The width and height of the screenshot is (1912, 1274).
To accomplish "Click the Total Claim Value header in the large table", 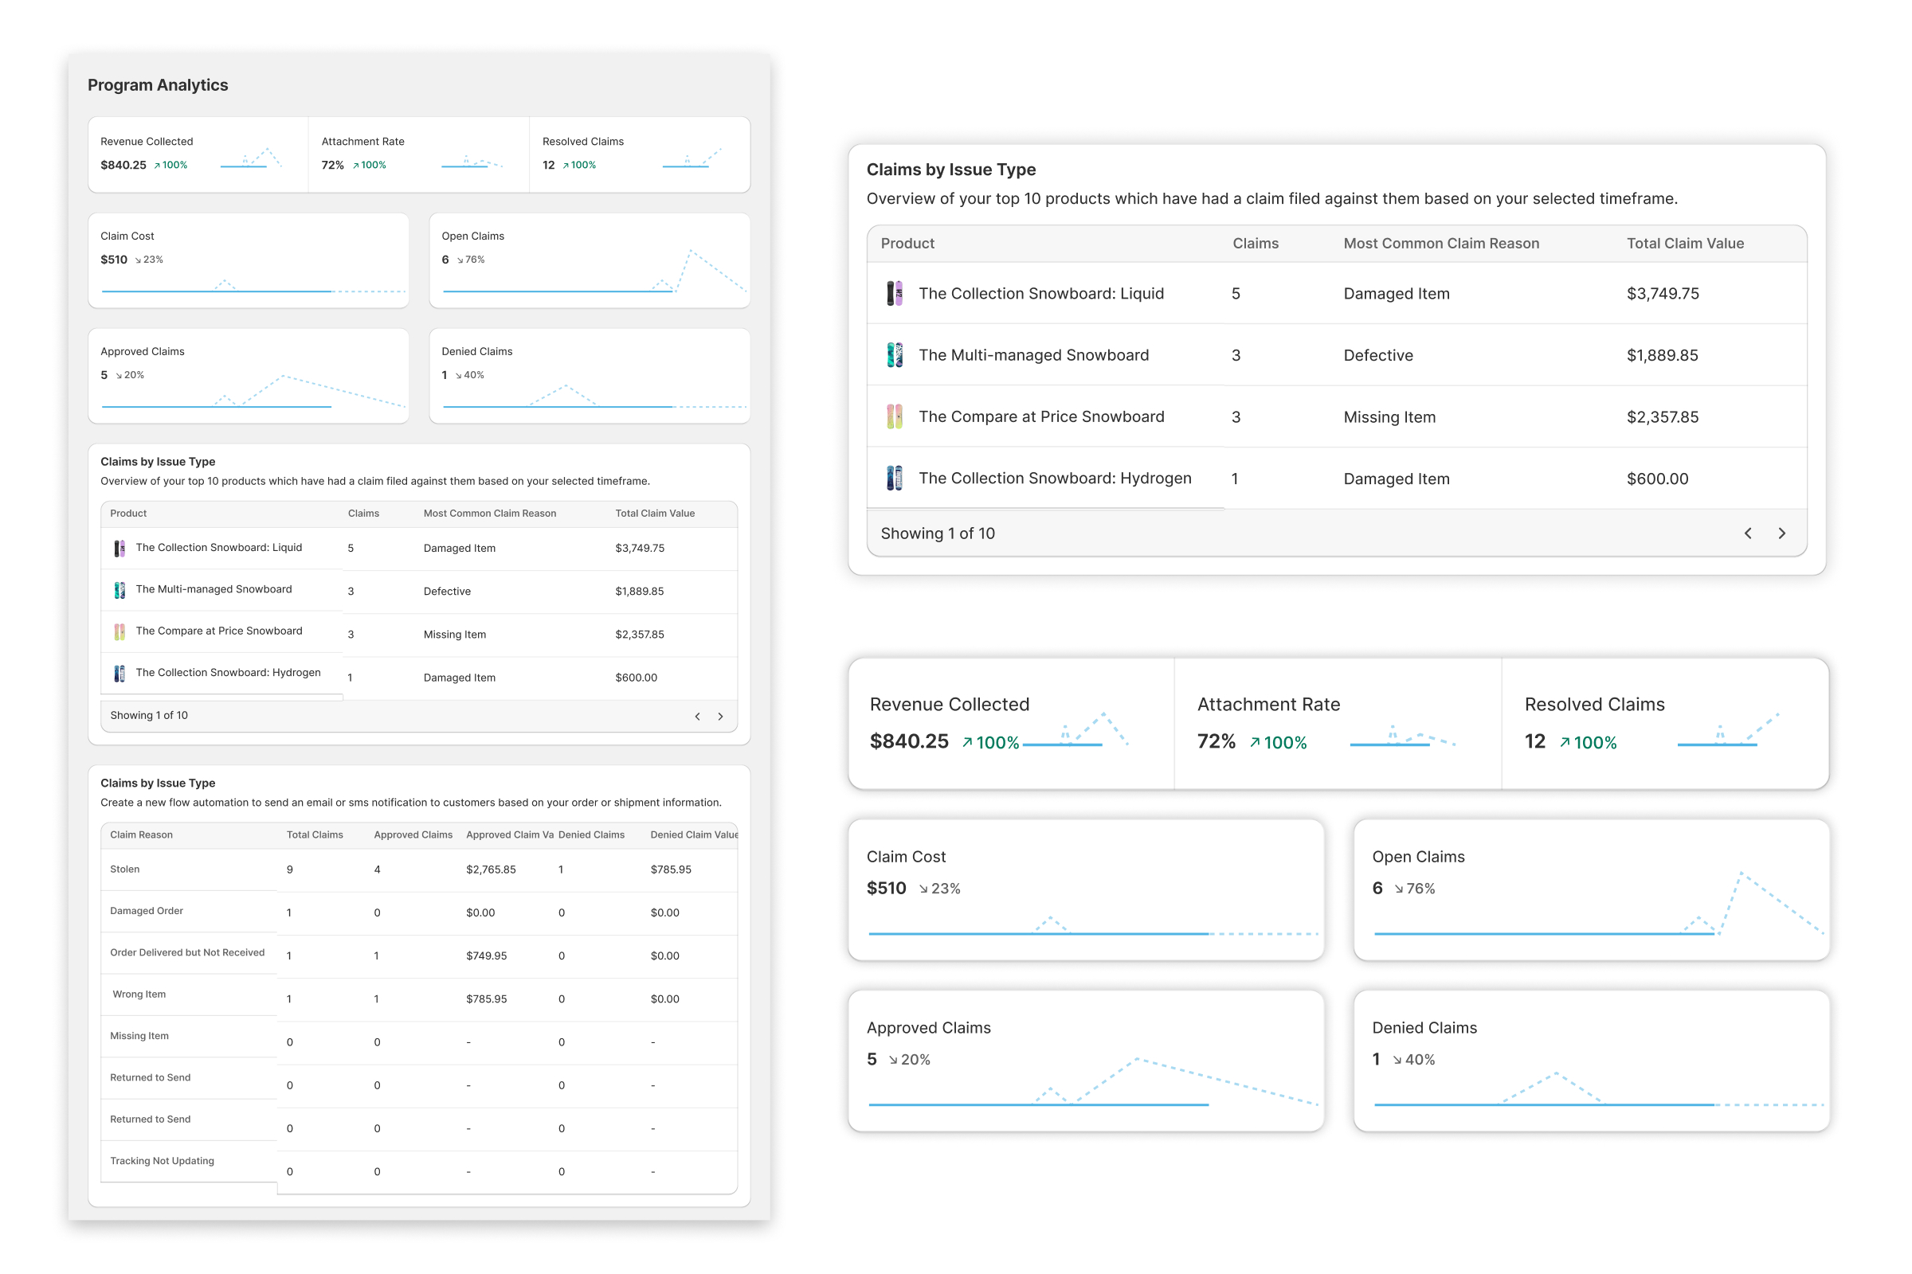I will [x=1684, y=243].
